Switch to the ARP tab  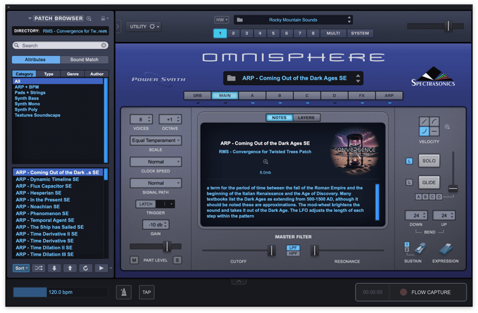click(x=389, y=95)
